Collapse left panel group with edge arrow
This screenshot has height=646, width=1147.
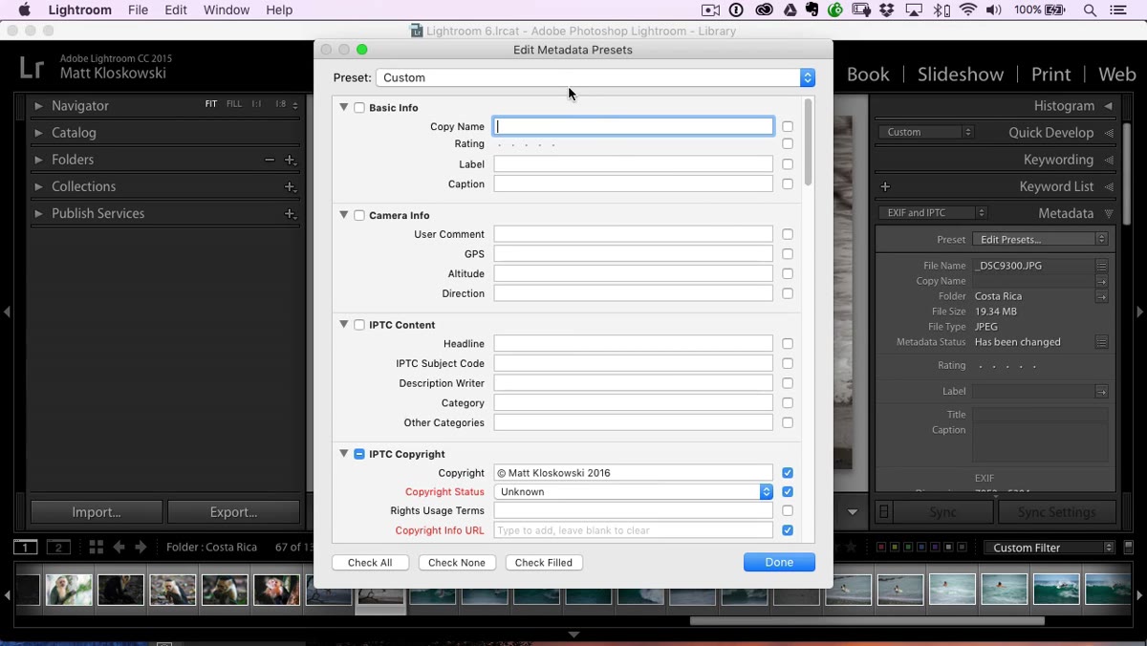[7, 312]
